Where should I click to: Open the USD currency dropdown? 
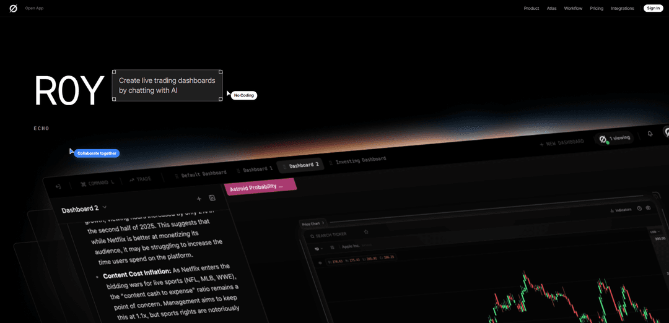coord(655,231)
